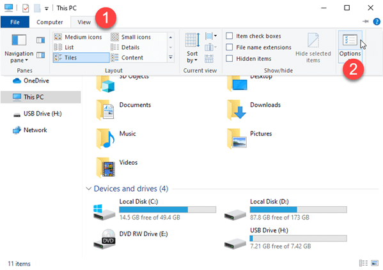Screen dimensions: 383x270
Task: Open the Group by dropdown icon
Action: [x=211, y=36]
